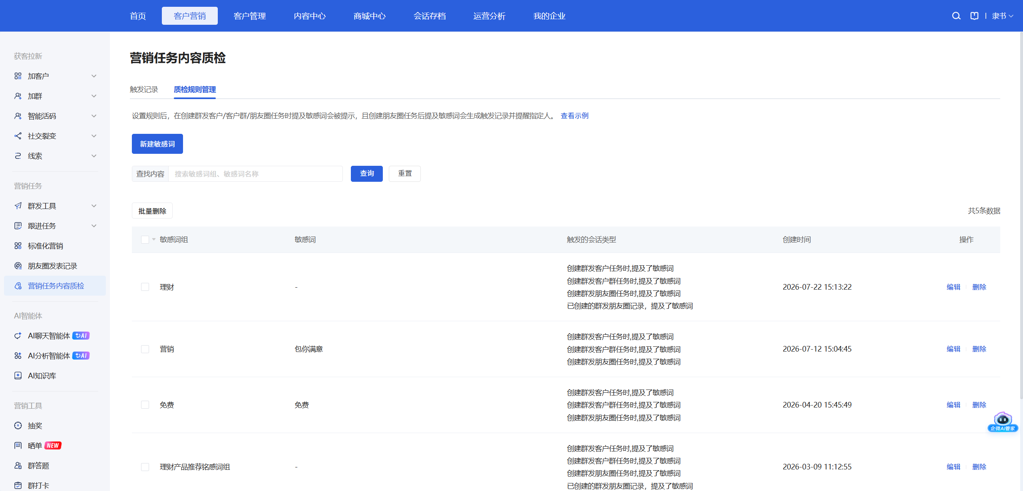Expand the 加客户 menu chevron
The image size is (1023, 491).
(94, 76)
